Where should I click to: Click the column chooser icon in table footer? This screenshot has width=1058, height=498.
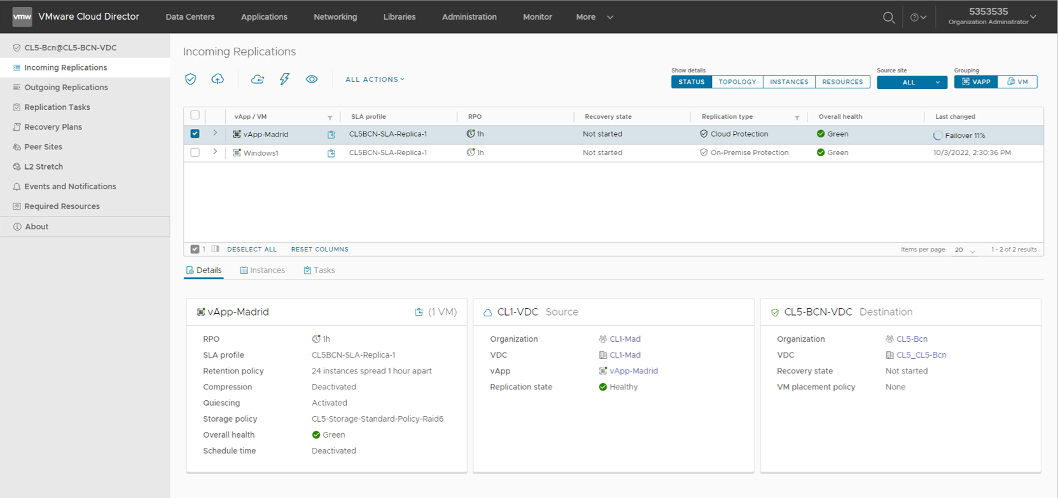point(216,249)
